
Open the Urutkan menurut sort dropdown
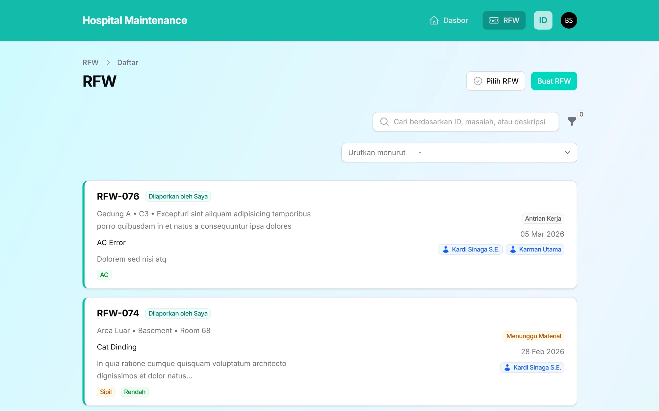click(494, 153)
